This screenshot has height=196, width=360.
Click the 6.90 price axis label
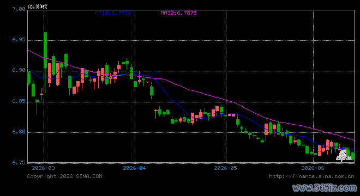pos(19,70)
